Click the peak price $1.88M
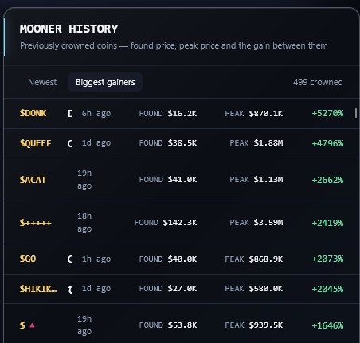360x343 pixels. [x=268, y=143]
